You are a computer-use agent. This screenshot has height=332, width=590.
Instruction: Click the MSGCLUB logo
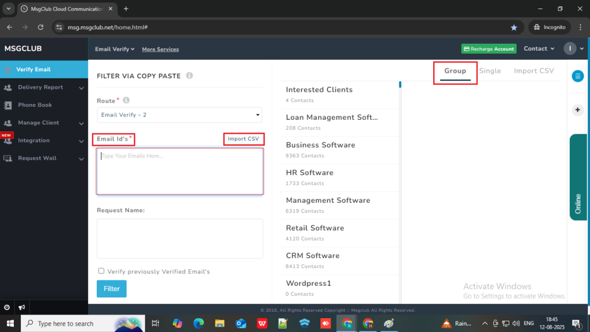click(x=23, y=48)
